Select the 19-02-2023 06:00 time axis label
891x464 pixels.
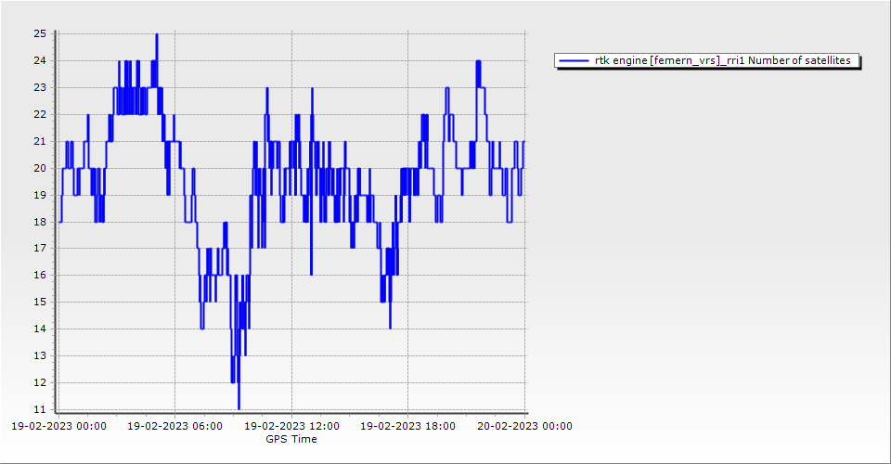[176, 427]
